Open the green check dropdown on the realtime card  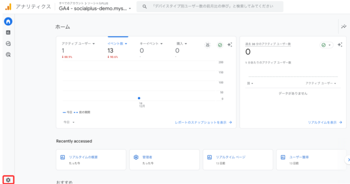pos(326,45)
